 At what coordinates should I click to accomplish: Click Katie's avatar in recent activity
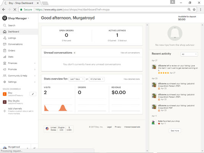[x=154, y=122]
